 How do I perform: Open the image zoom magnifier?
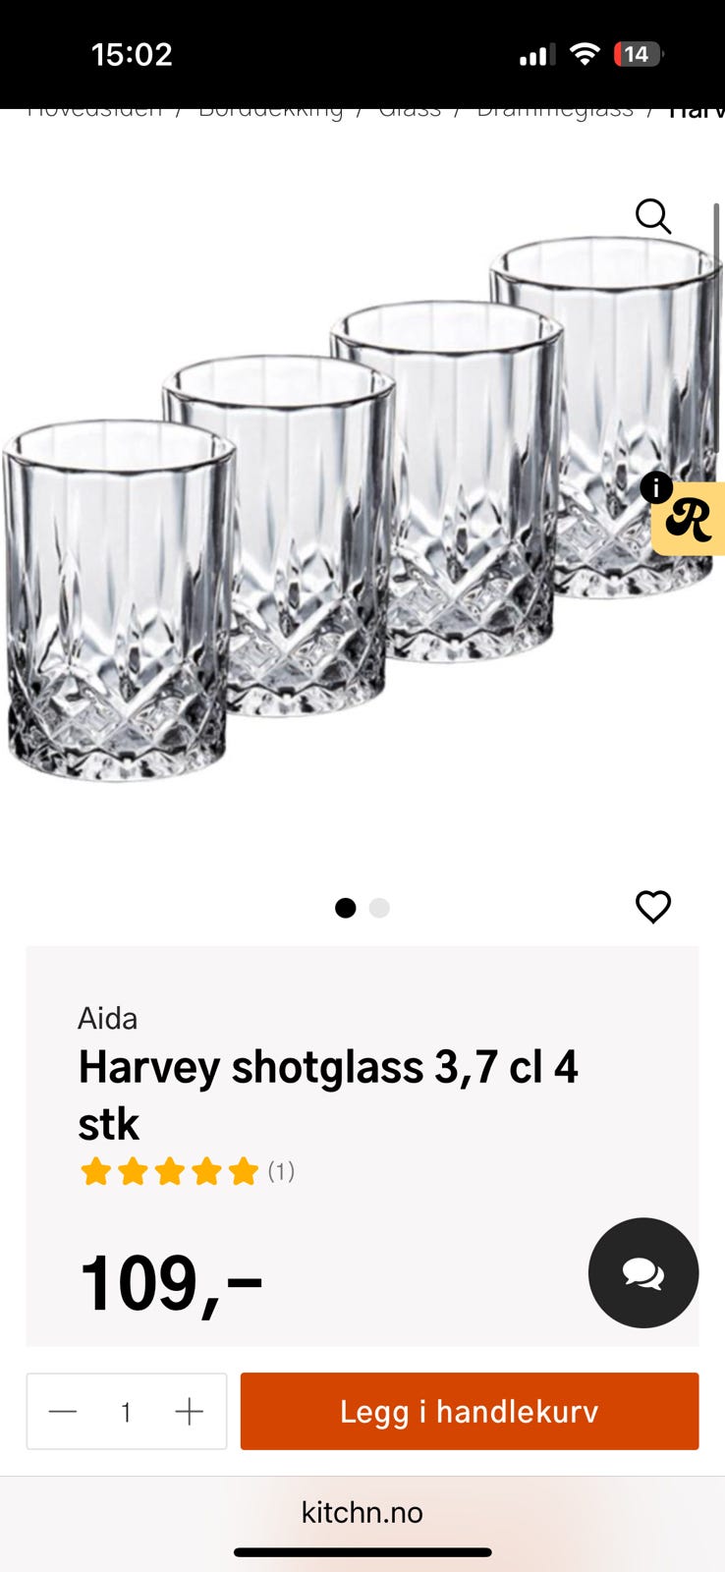point(653,216)
